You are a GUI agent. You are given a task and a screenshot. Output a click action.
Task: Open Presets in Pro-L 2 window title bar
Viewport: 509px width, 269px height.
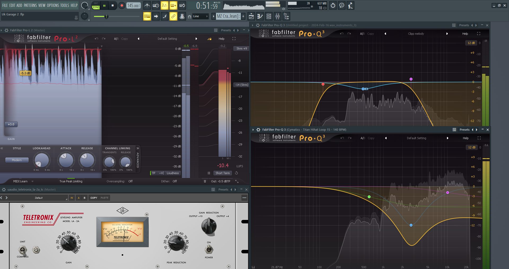coord(226,30)
